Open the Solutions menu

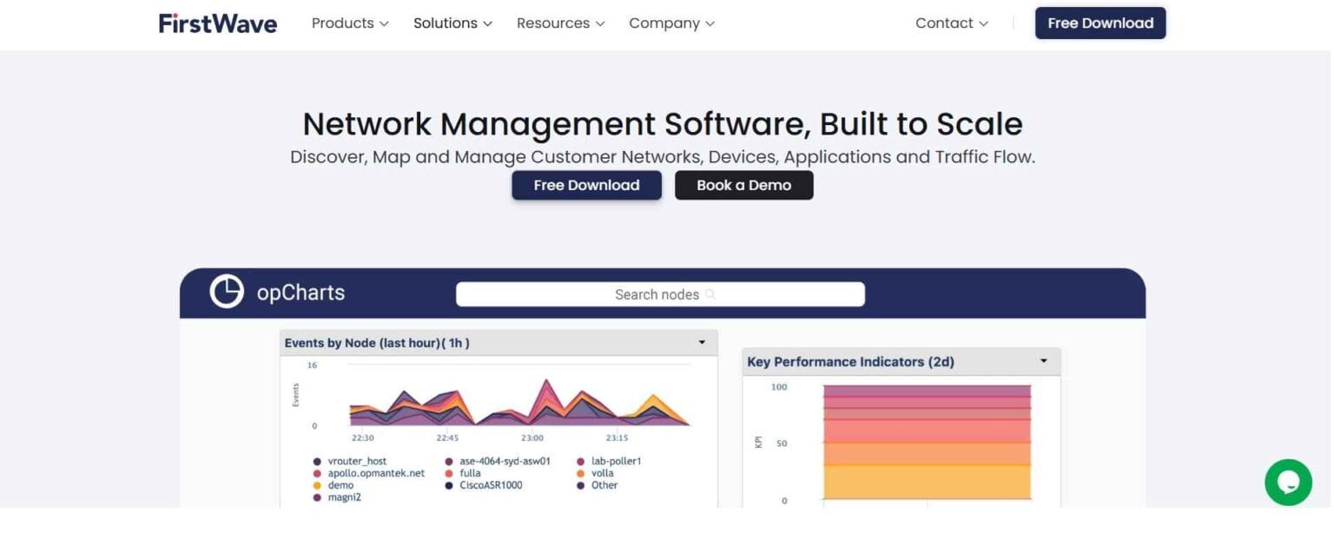(452, 23)
